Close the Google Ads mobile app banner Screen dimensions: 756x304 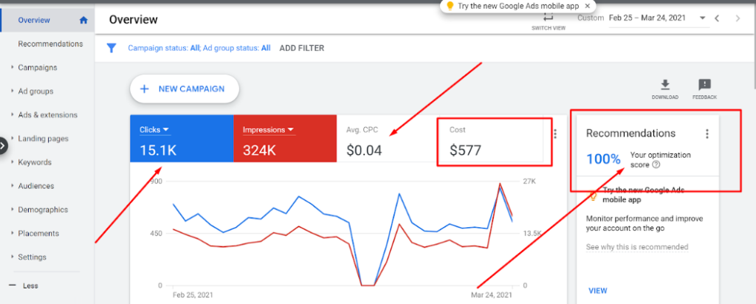pos(587,5)
